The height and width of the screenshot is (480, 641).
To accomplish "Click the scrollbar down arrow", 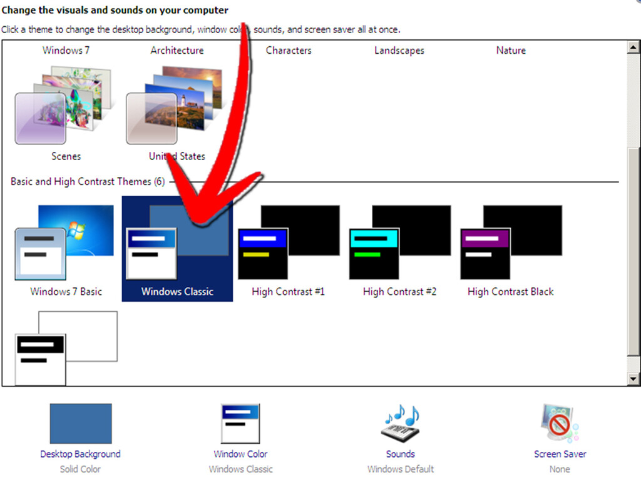I will (x=634, y=379).
